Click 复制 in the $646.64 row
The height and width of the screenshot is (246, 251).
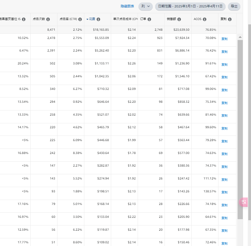pyautogui.click(x=224, y=103)
